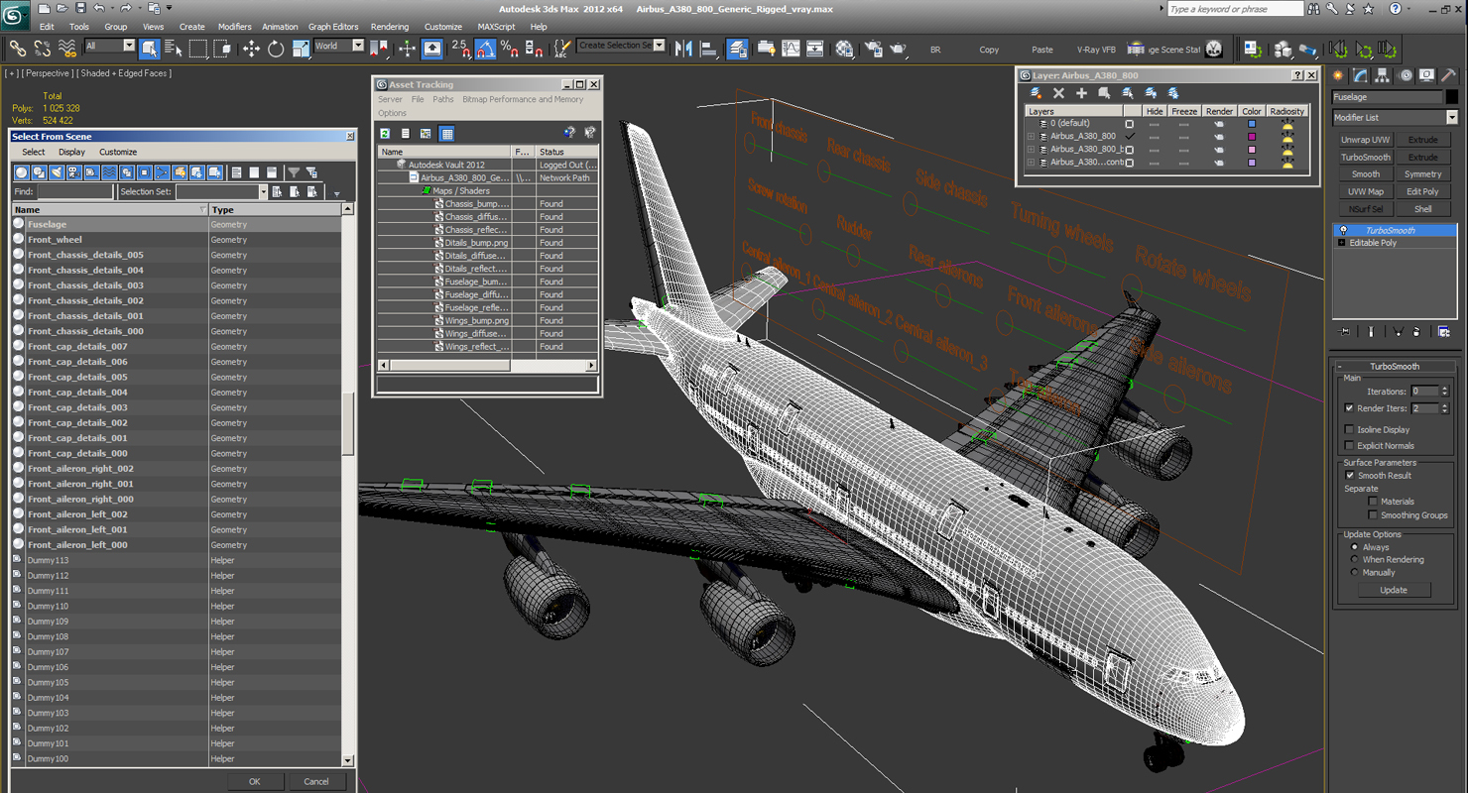
Task: Open the Material Editor icon
Action: point(844,48)
